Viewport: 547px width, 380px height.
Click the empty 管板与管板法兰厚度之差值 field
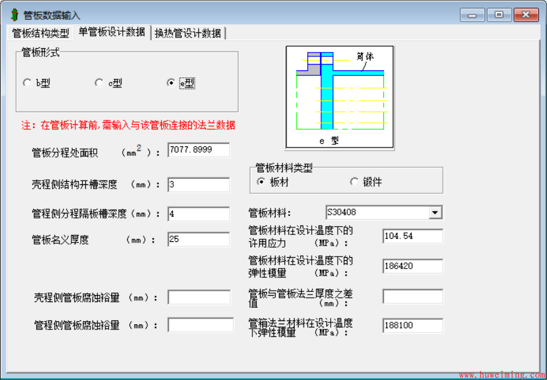click(412, 296)
